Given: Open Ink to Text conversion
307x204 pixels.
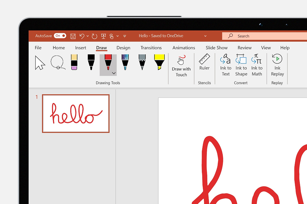Looking at the screenshot, I should 225,65.
